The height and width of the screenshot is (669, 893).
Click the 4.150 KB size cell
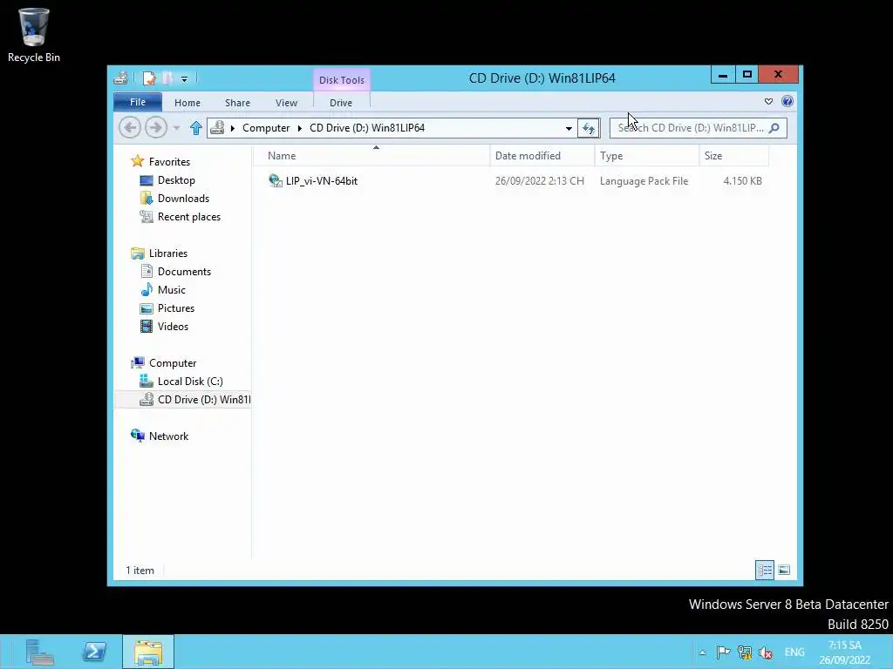(x=743, y=181)
